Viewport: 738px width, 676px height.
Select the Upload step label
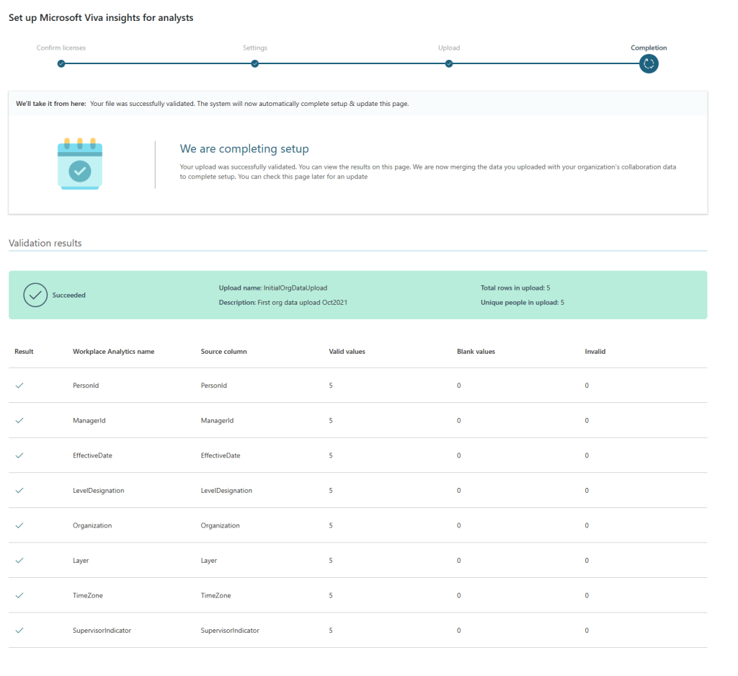pos(448,48)
